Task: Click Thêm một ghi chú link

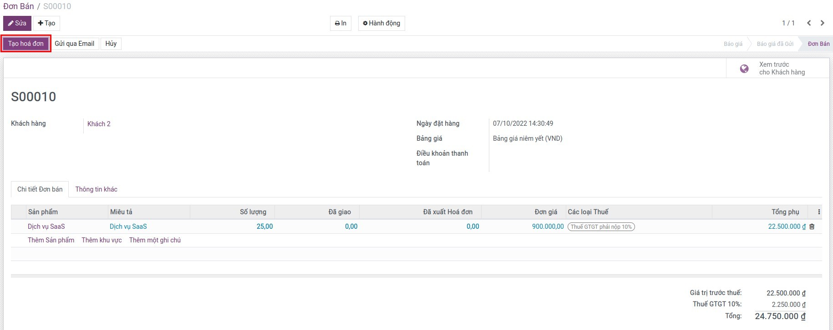Action: (x=155, y=240)
